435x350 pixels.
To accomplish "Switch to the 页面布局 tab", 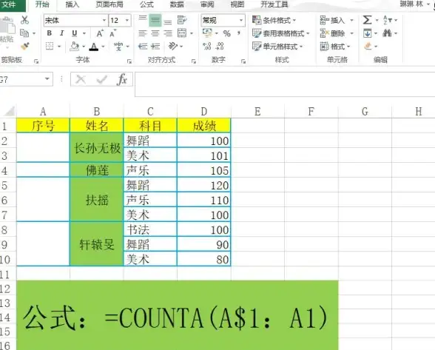I will click(109, 4).
